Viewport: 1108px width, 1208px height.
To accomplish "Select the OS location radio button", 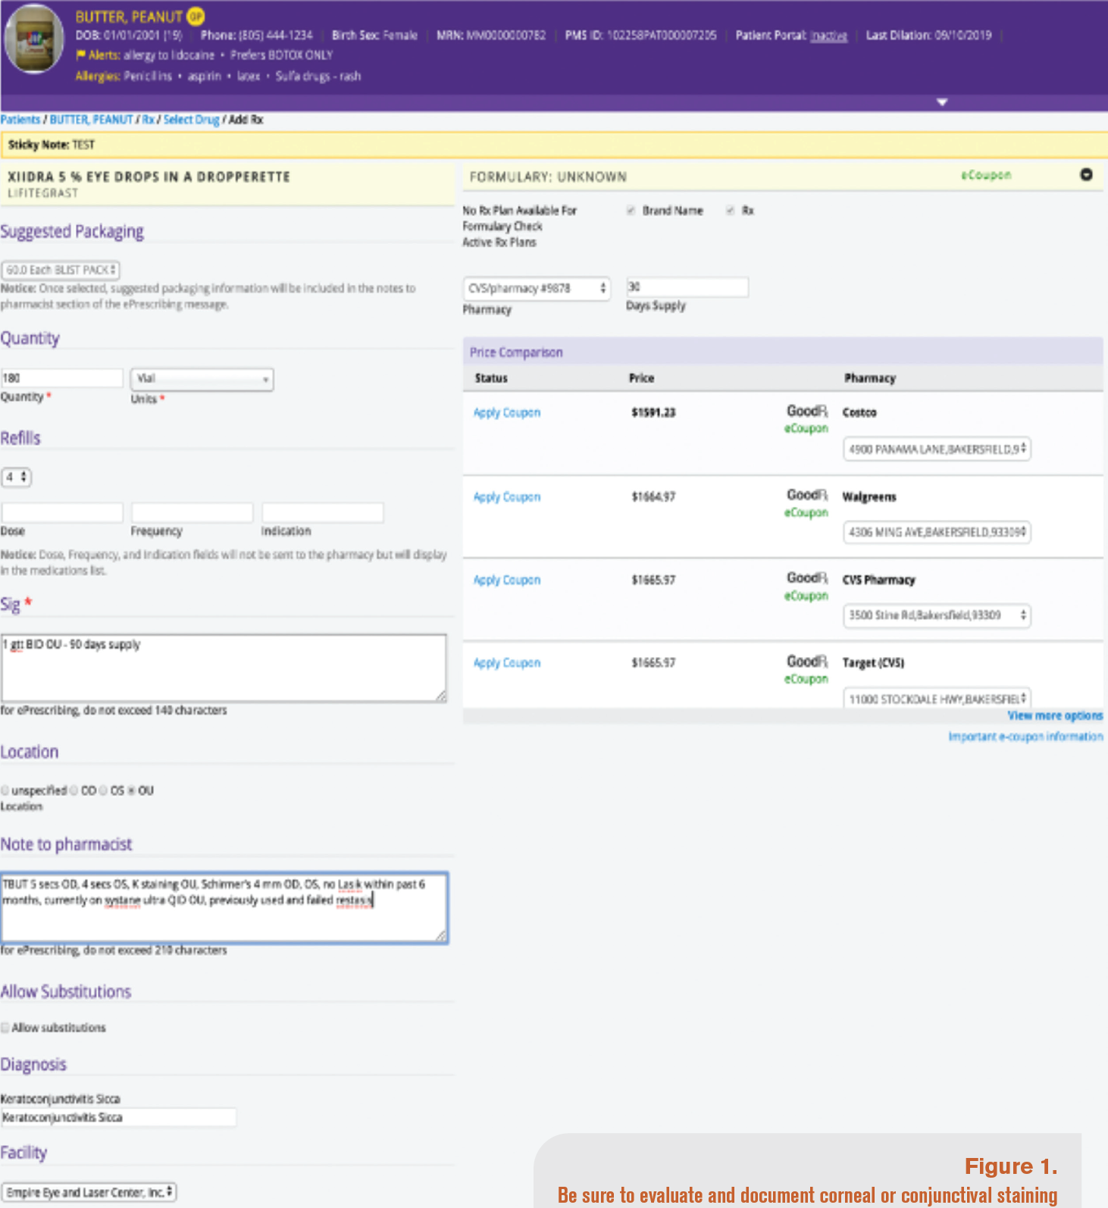I will point(103,790).
